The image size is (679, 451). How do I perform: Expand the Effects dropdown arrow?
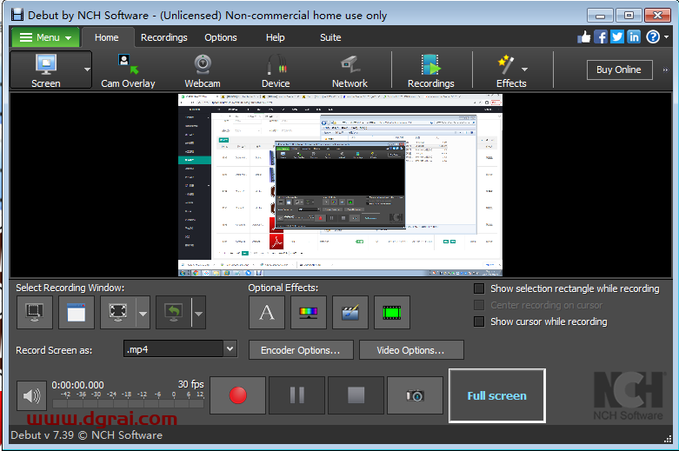pos(524,70)
